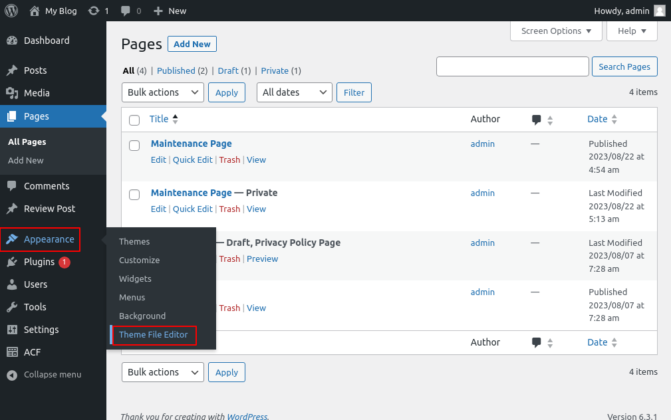The image size is (671, 420).
Task: Show Draft pages filter link
Action: (x=228, y=70)
